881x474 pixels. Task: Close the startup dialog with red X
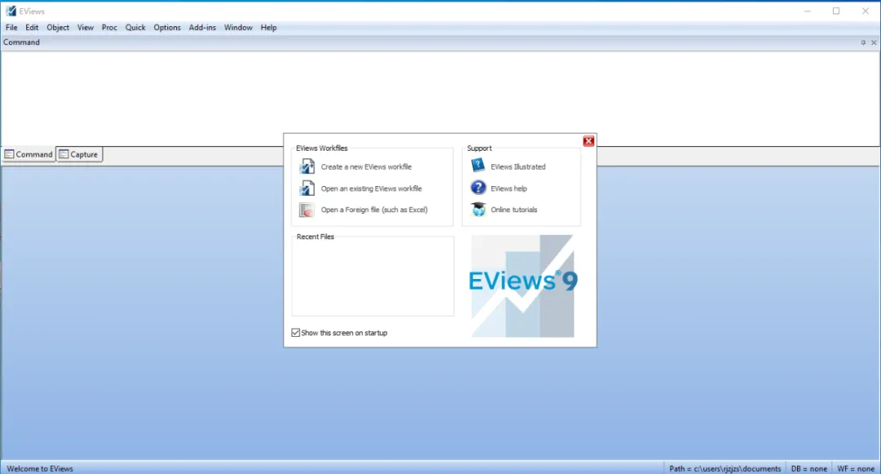tap(588, 141)
